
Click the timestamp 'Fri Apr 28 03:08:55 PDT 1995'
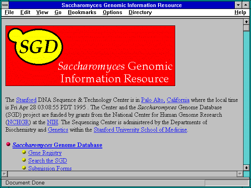[x=48, y=107]
